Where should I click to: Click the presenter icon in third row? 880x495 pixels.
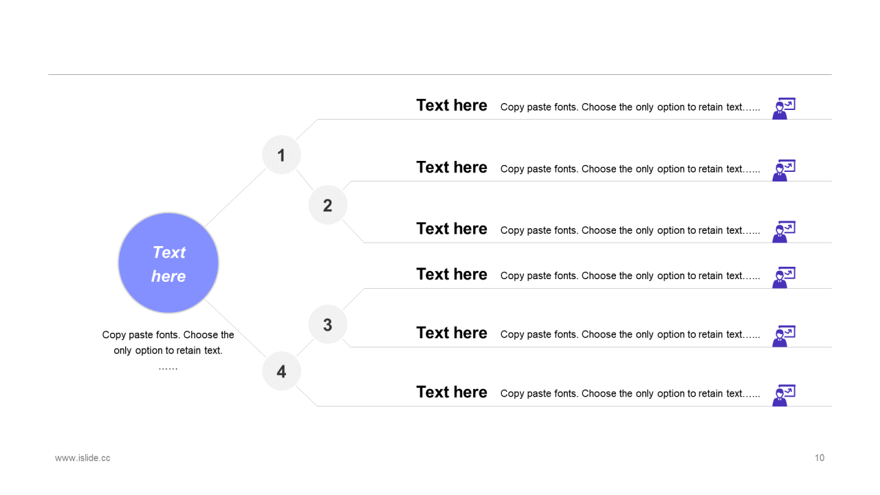click(x=784, y=232)
